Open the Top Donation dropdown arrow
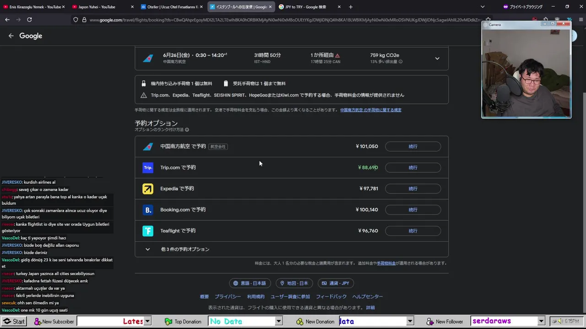586x329 pixels. pos(278,322)
